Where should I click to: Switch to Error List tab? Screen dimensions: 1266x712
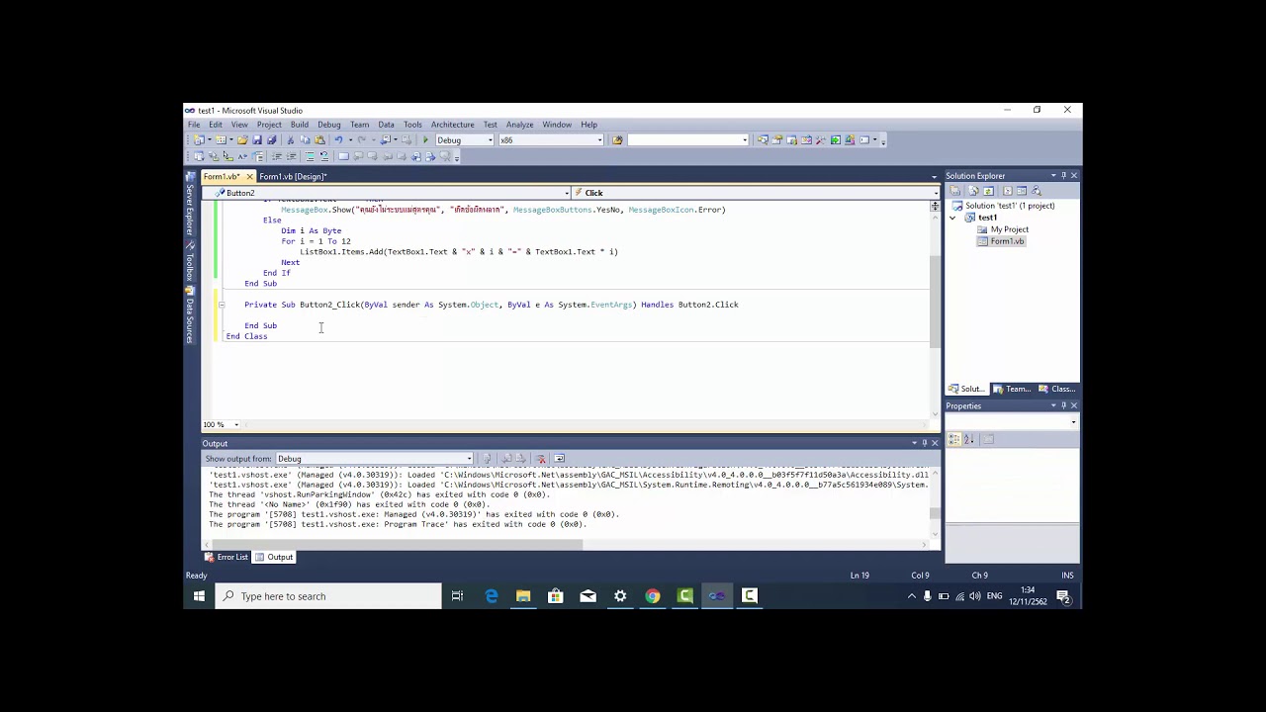click(x=226, y=557)
